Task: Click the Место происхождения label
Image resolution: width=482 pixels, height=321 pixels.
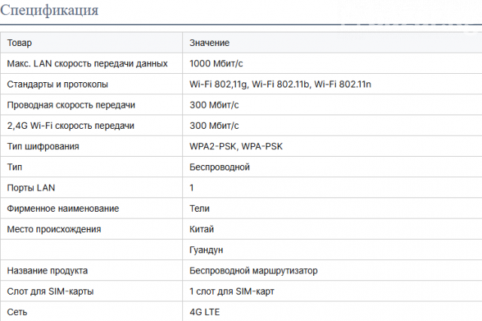Action: [x=53, y=229]
